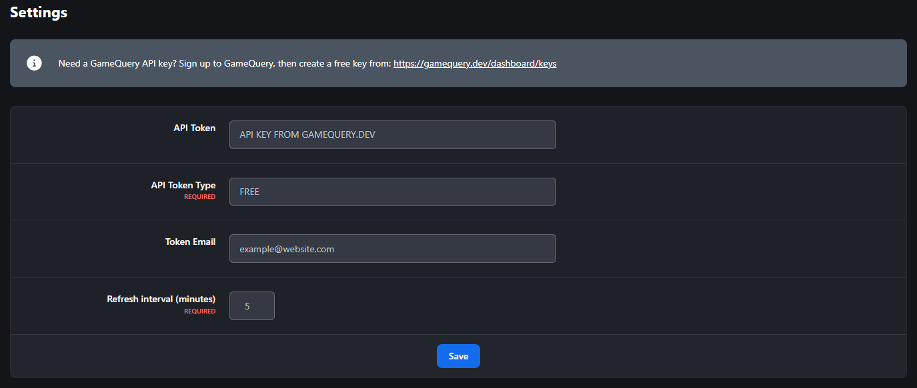Click the Refresh interval minutes field

point(252,305)
